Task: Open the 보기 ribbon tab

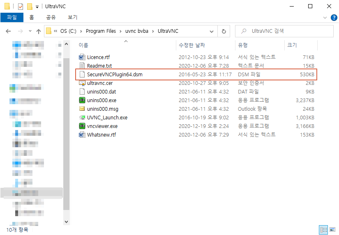Action: tap(72, 17)
